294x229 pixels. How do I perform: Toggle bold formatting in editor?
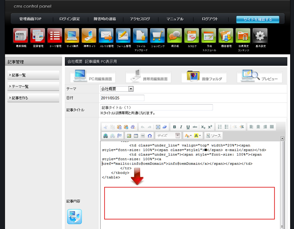click(175, 127)
